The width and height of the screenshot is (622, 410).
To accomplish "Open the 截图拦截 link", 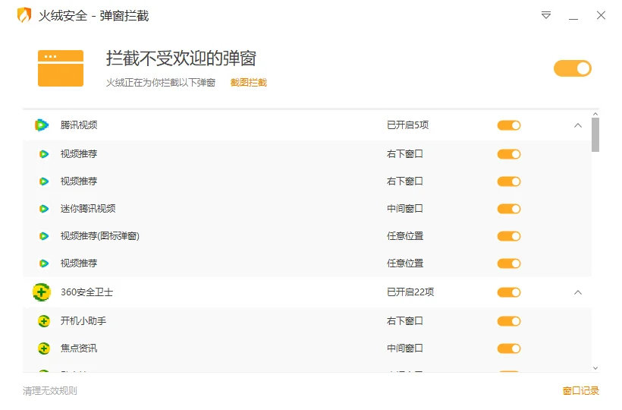I will click(x=249, y=83).
